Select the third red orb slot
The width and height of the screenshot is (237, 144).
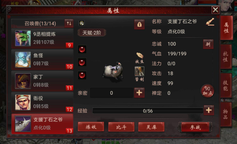pos(82,75)
